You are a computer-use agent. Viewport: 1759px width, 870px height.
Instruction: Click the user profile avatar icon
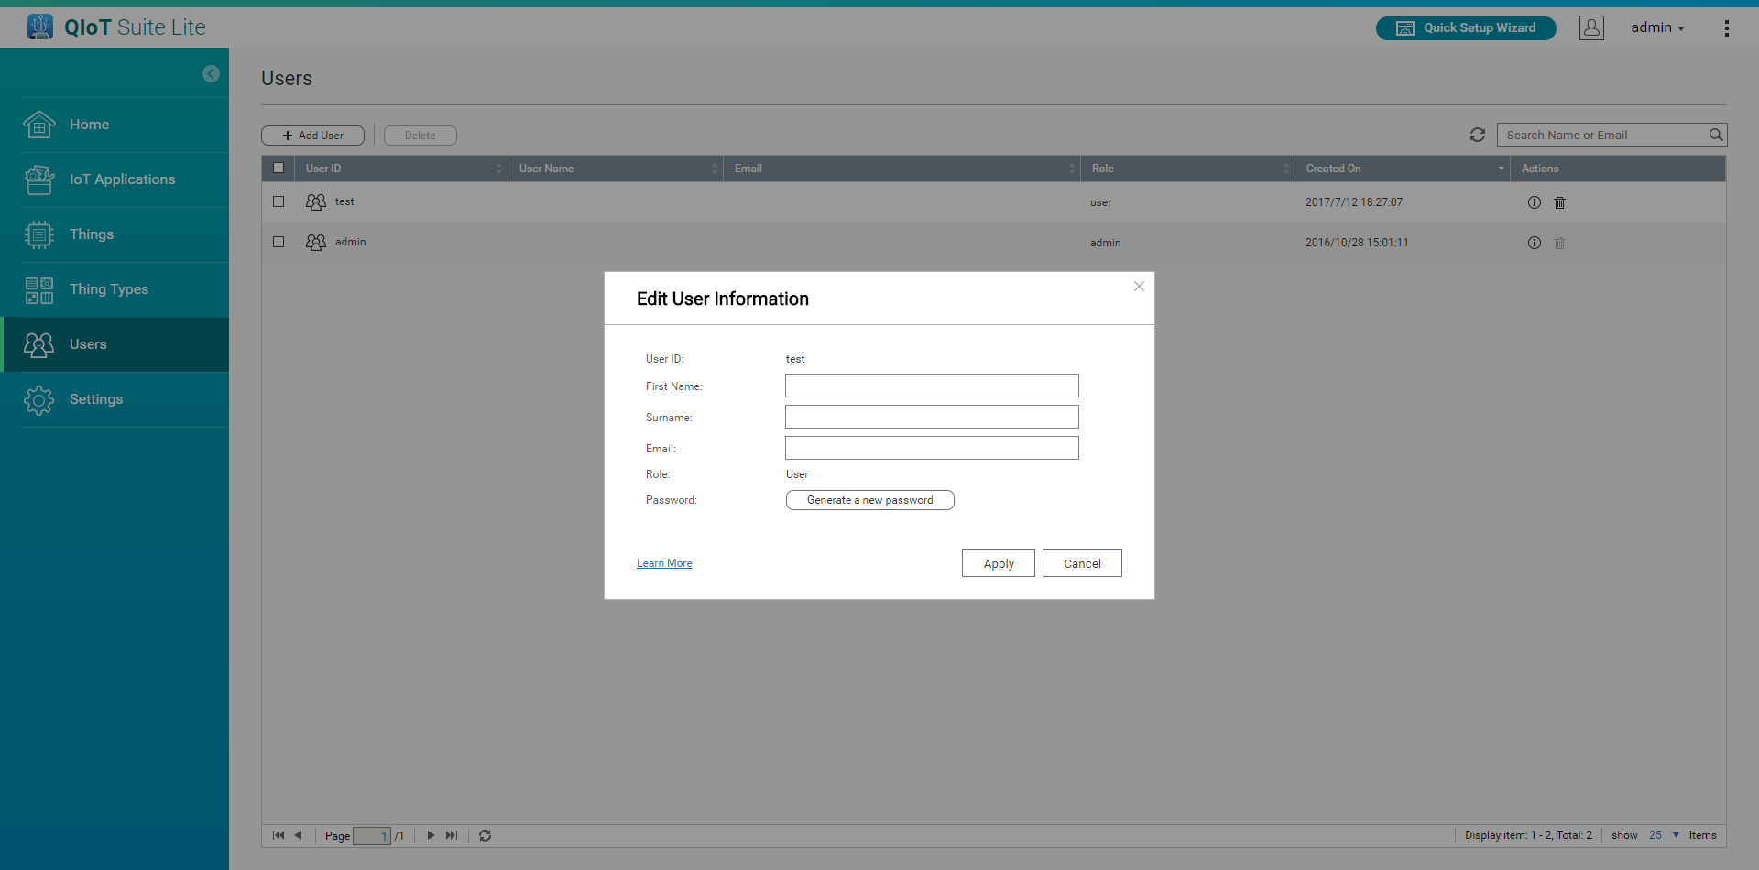(1591, 28)
